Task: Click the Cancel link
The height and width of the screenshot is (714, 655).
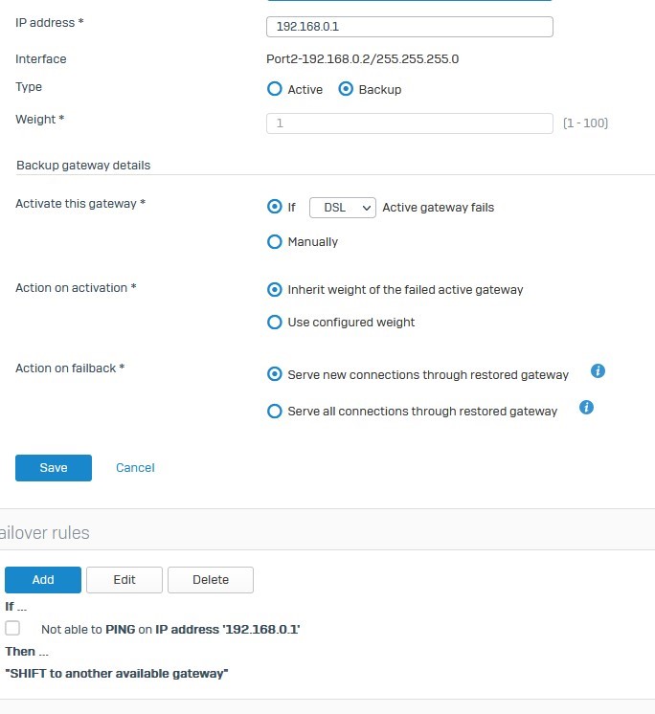Action: point(135,468)
